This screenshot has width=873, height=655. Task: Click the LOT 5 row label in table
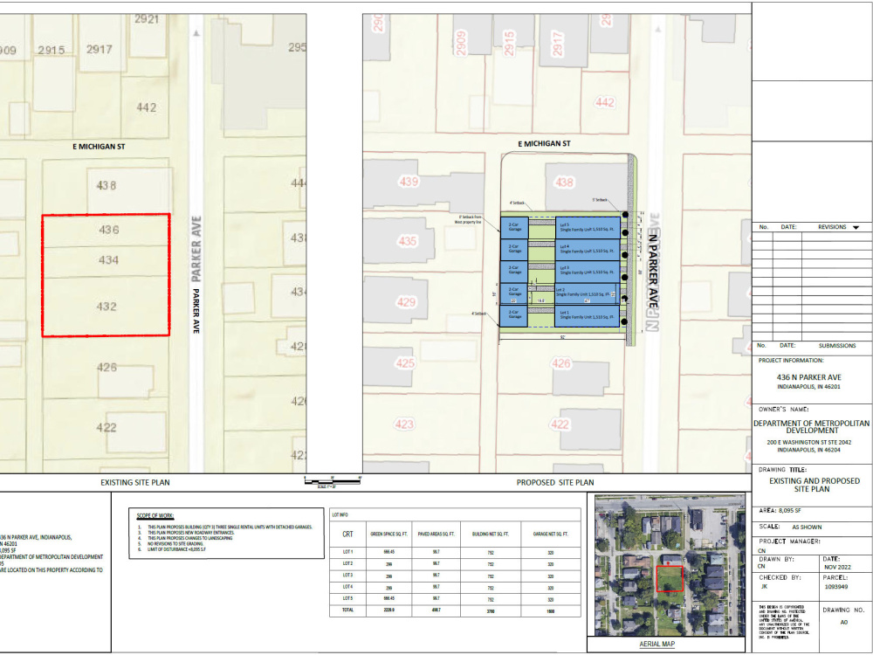click(x=347, y=598)
